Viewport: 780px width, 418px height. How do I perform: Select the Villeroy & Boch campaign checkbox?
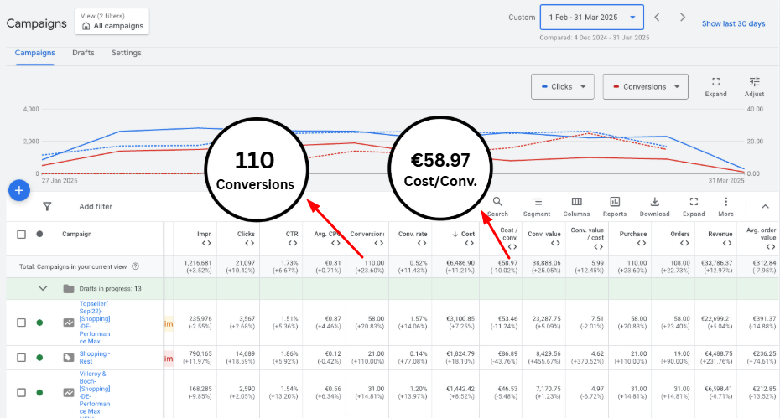tap(22, 392)
